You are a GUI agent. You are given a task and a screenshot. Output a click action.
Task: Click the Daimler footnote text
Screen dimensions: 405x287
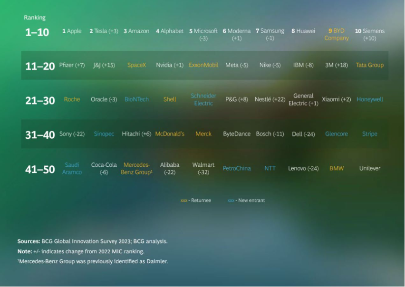pyautogui.click(x=93, y=261)
